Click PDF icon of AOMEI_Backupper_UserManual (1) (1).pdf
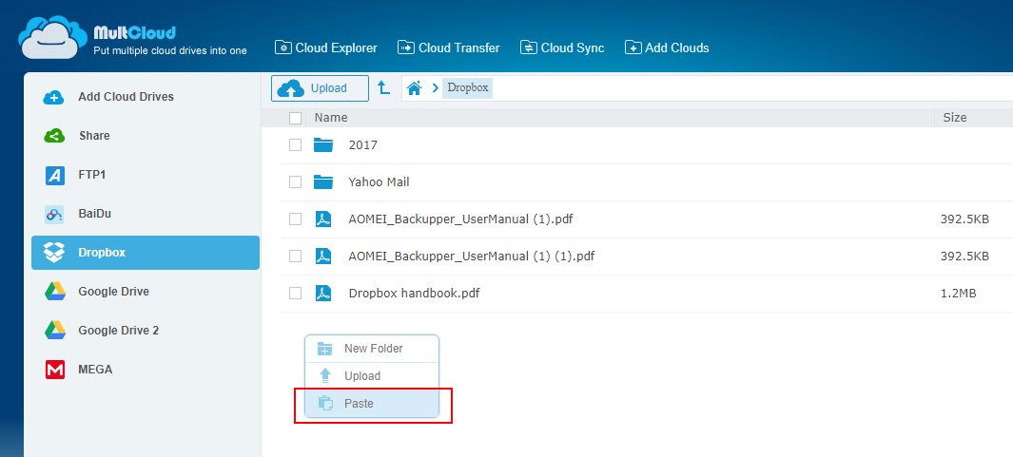Viewport: 1013px width, 457px height. [323, 257]
